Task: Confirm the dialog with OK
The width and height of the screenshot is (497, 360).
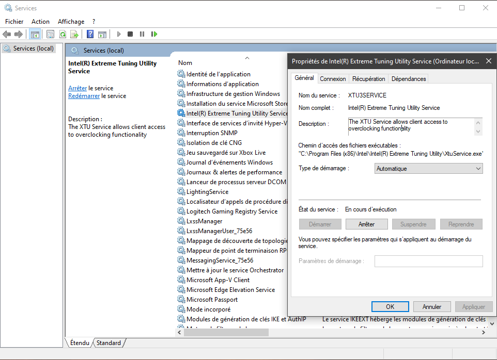Action: 390,306
